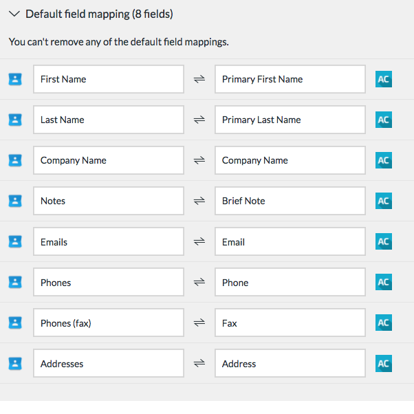This screenshot has width=414, height=414.
Task: Click the Email field on the right
Action: click(290, 241)
